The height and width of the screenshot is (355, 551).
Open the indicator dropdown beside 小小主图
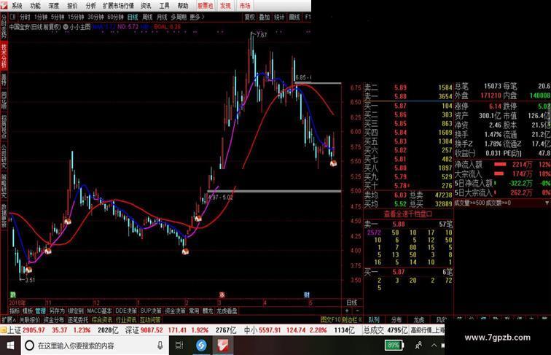66,27
